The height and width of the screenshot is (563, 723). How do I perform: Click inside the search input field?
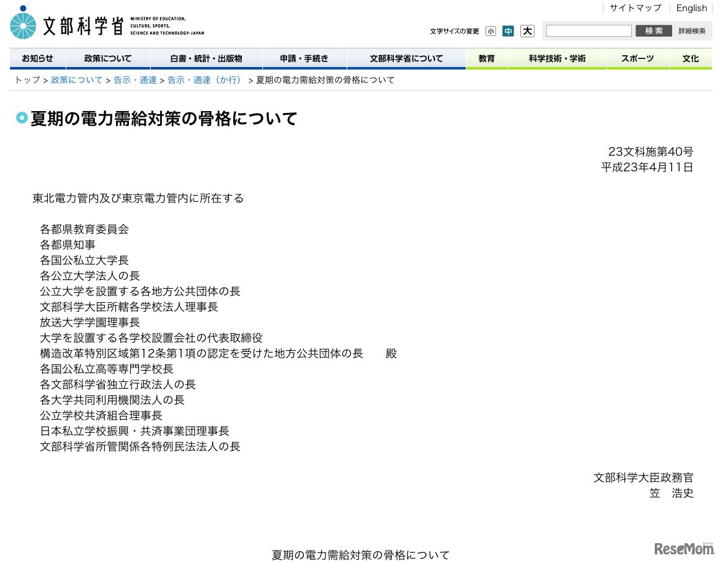[588, 30]
